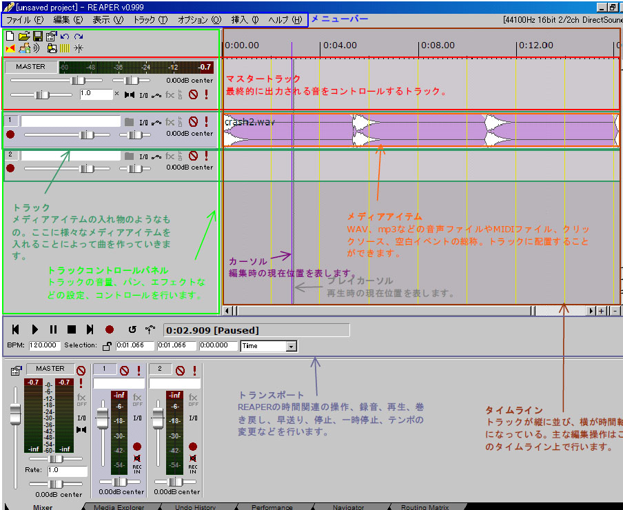Select the crash2.wav media item
Viewport: 623px width, 510px height.
pos(421,131)
